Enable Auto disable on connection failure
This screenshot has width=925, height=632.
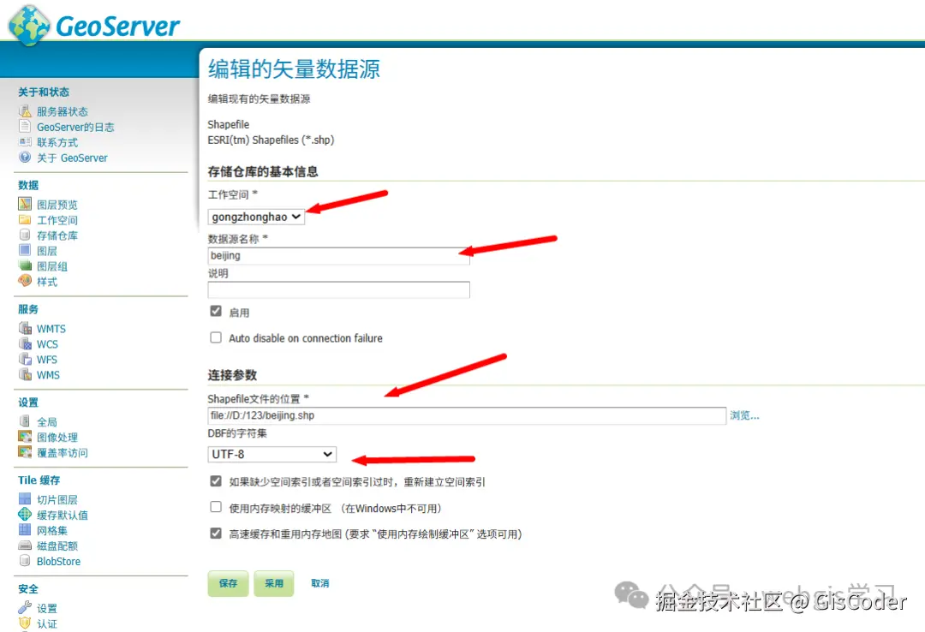coord(216,337)
